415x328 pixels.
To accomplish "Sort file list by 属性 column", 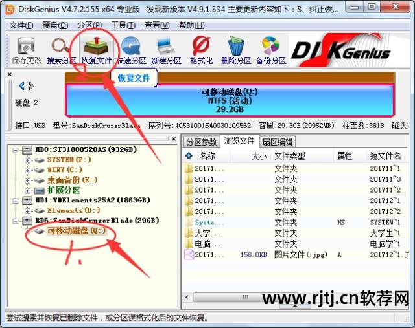I will (344, 156).
